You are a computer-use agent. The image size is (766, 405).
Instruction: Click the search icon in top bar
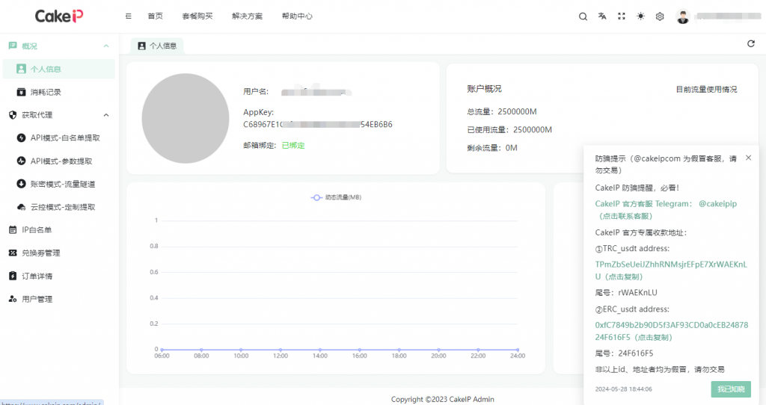point(583,16)
